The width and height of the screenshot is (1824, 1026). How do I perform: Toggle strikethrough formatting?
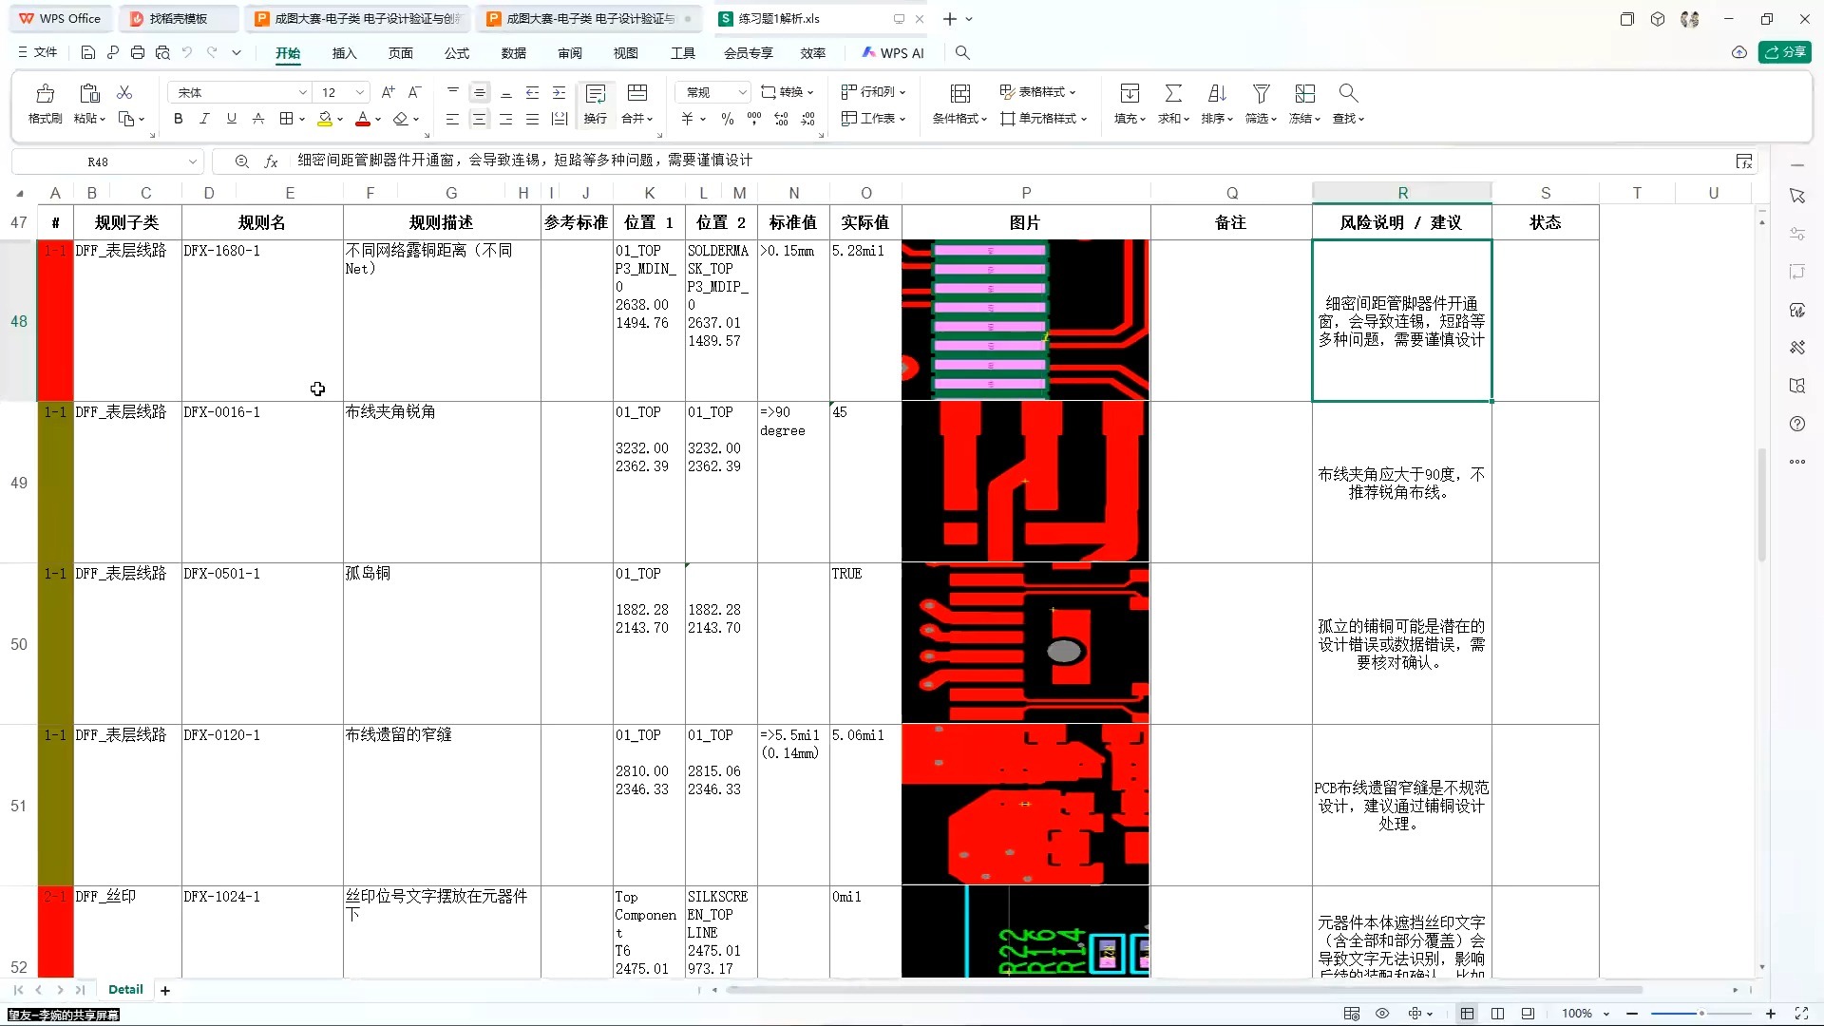click(257, 119)
